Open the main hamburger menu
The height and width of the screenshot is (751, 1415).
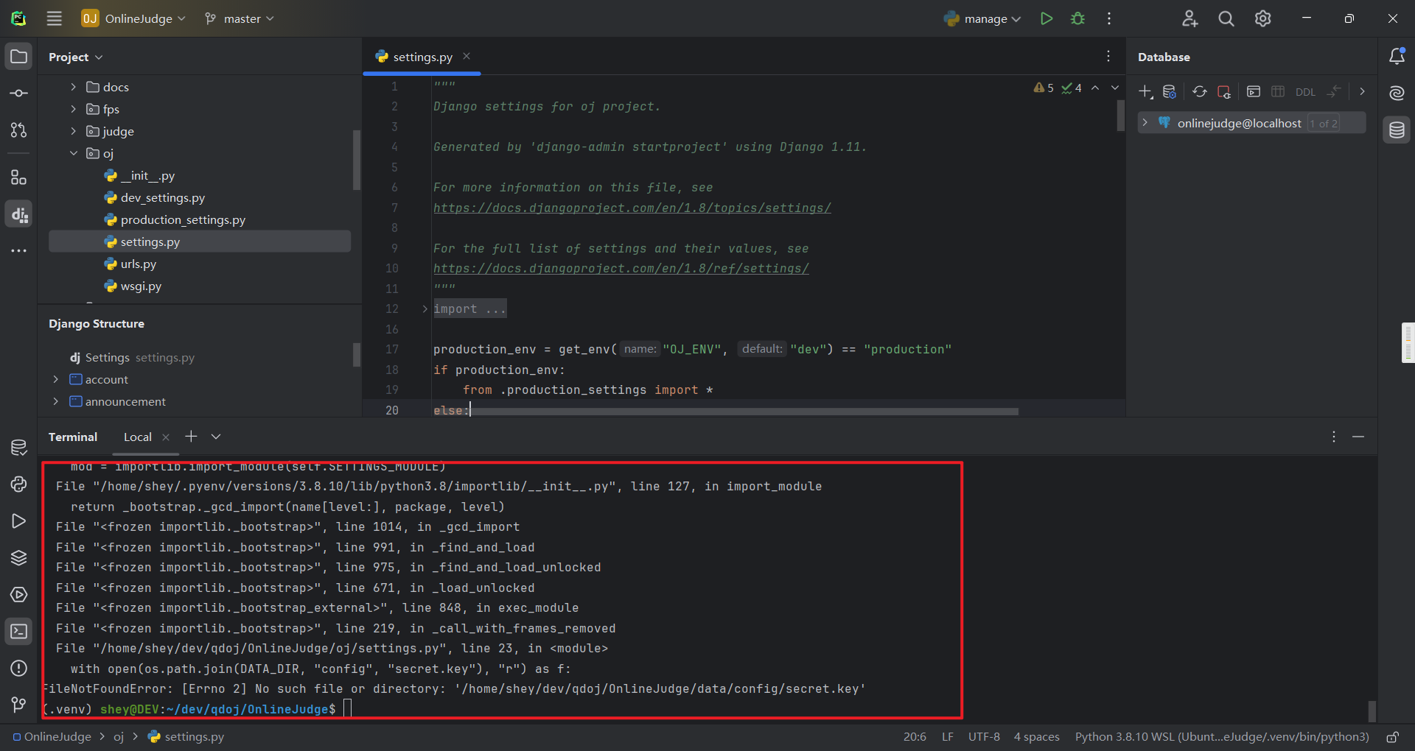tap(55, 18)
